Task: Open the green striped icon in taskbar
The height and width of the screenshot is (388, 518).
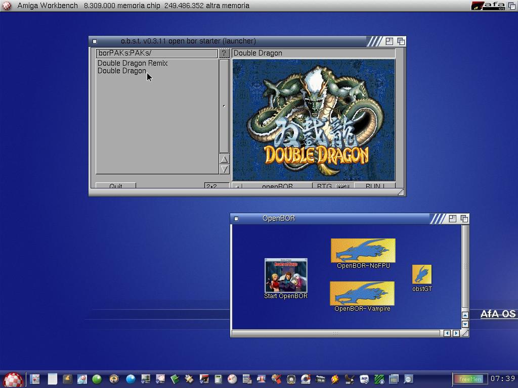Action: [379, 379]
